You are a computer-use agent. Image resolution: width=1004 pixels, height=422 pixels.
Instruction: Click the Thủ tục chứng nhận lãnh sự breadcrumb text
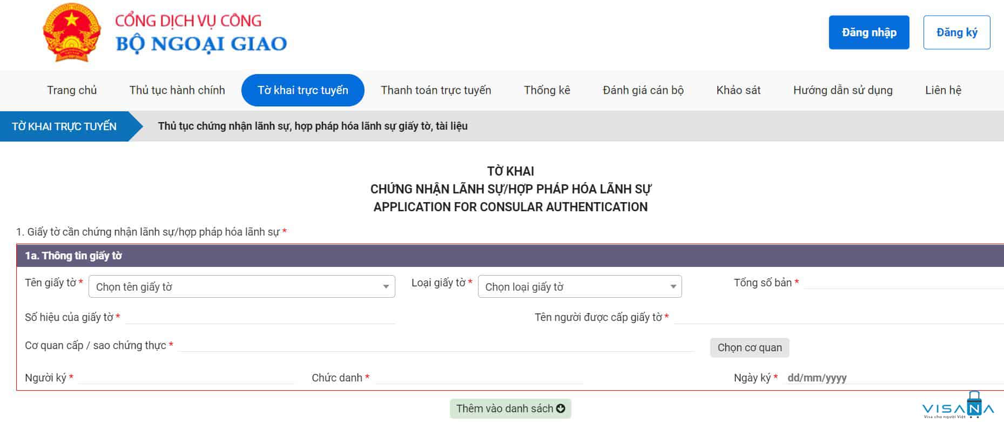pyautogui.click(x=313, y=126)
